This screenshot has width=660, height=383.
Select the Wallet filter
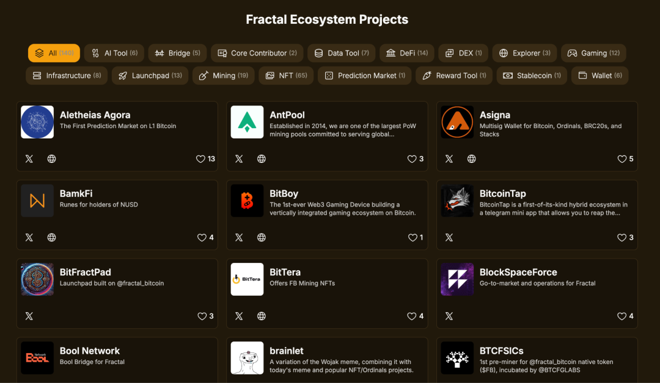[600, 76]
